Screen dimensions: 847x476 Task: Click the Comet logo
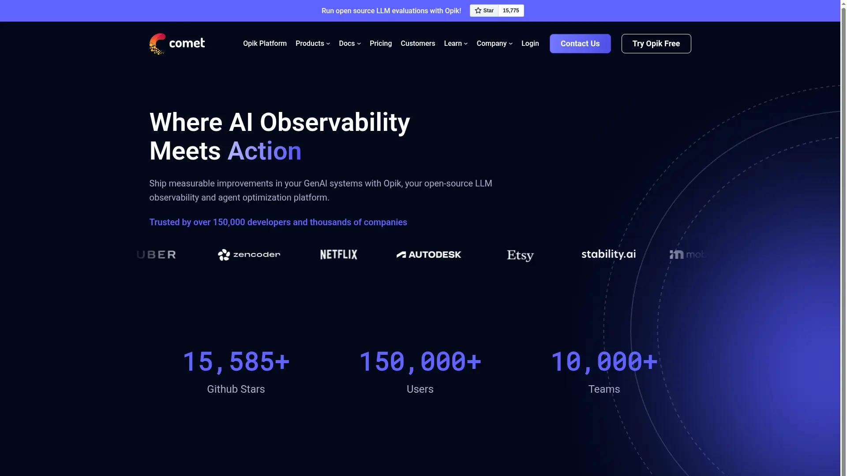click(x=177, y=43)
